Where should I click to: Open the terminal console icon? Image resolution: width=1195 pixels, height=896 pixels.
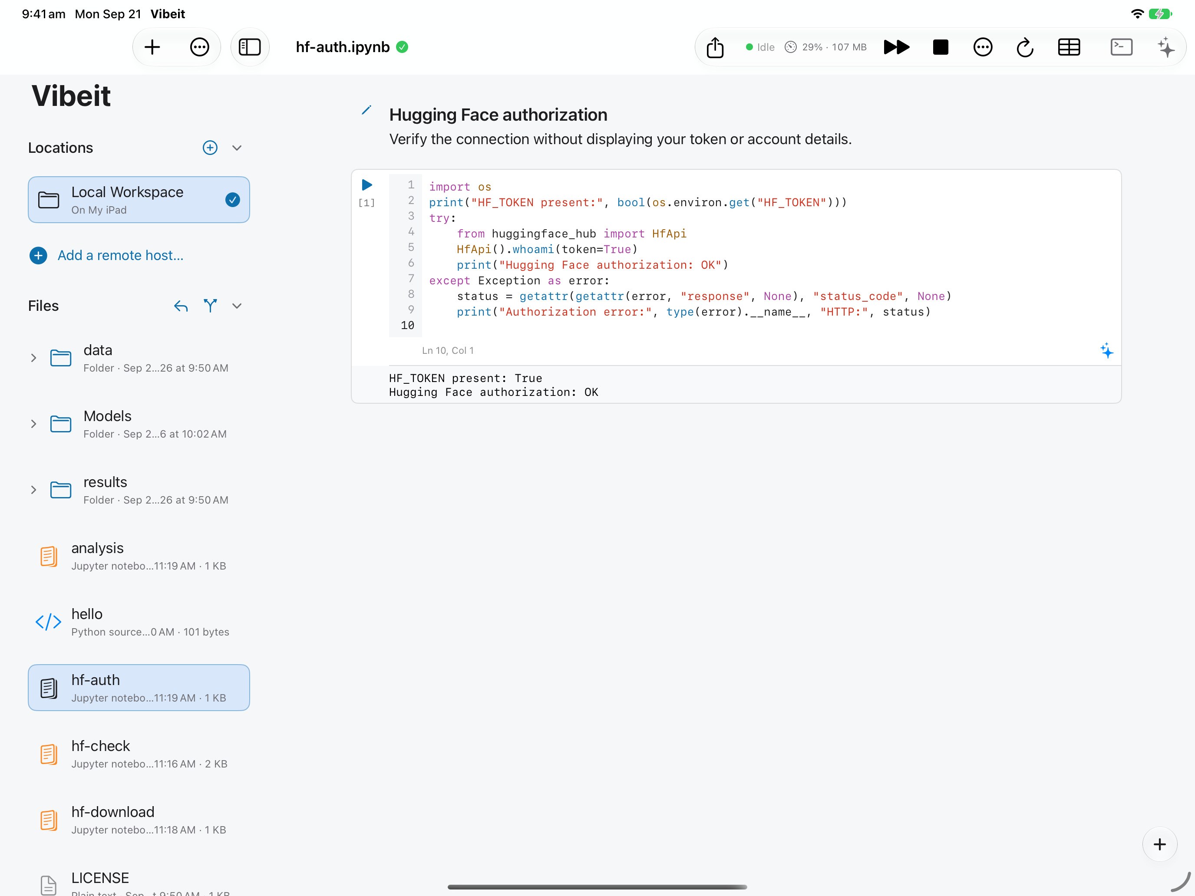[1121, 47]
